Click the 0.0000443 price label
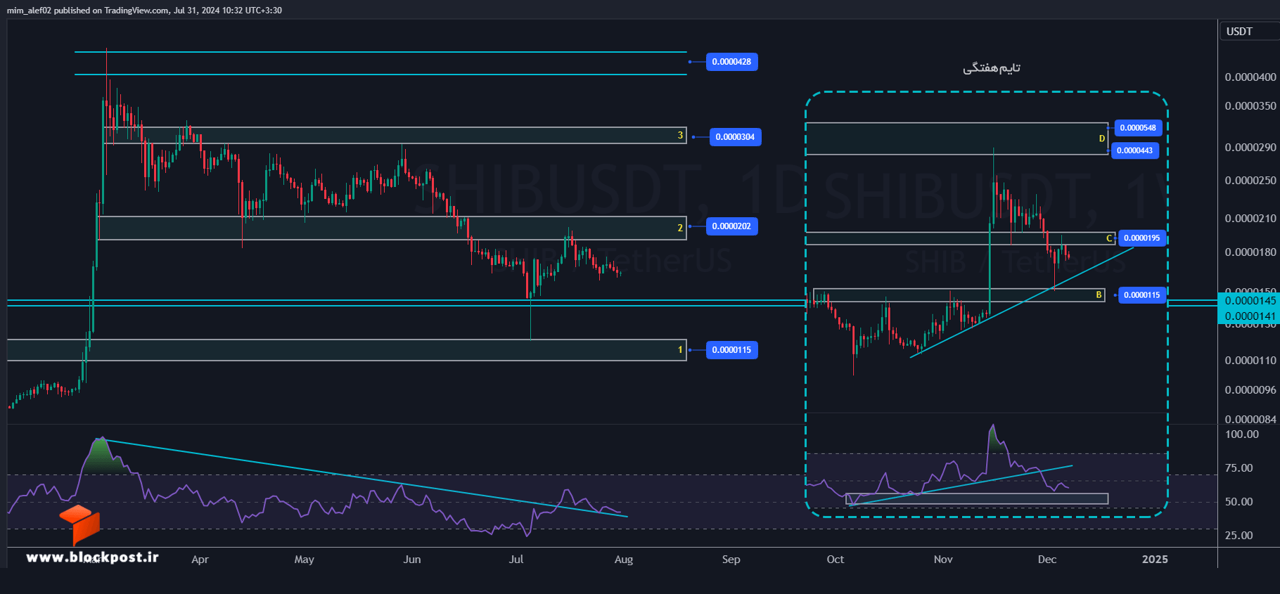This screenshot has width=1280, height=594. 1134,150
